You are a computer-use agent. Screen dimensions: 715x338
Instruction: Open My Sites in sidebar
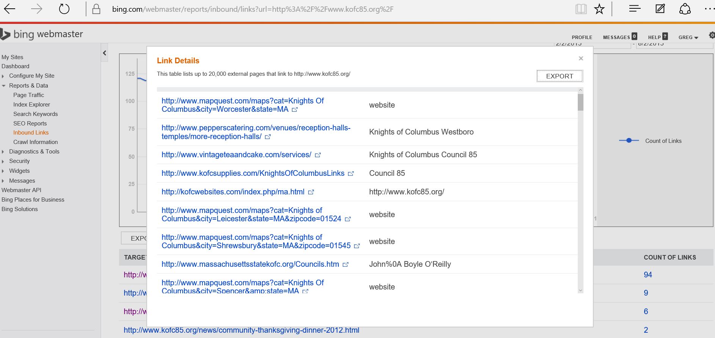(x=12, y=57)
